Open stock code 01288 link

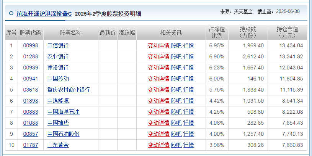(x=31, y=57)
